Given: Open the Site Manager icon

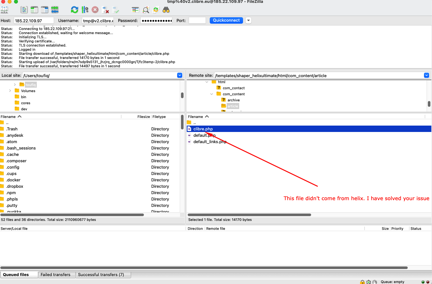Looking at the screenshot, I should [4, 10].
